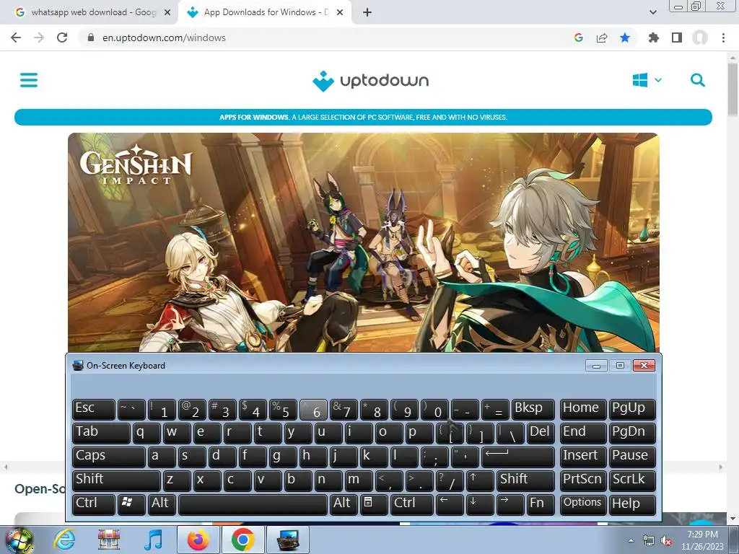The width and height of the screenshot is (739, 554).
Task: Toggle the left Ctrl key
Action: click(x=93, y=504)
